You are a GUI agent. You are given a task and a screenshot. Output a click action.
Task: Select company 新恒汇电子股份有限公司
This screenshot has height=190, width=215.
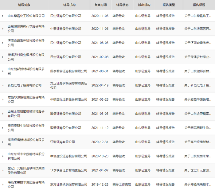coord(25,85)
